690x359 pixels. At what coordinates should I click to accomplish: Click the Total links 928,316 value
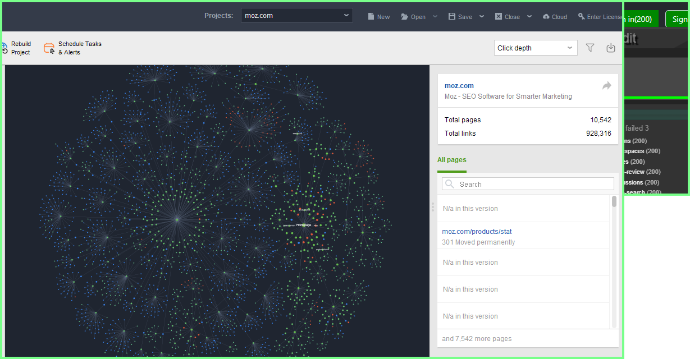pyautogui.click(x=599, y=134)
